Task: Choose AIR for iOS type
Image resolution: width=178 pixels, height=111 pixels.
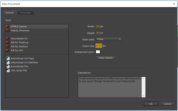Action: point(37,51)
